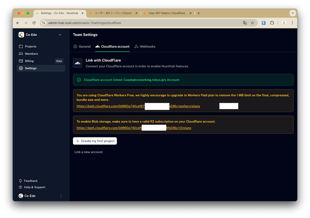This screenshot has width=310, height=218.
Task: Click the General tab user icon
Action: (75, 46)
